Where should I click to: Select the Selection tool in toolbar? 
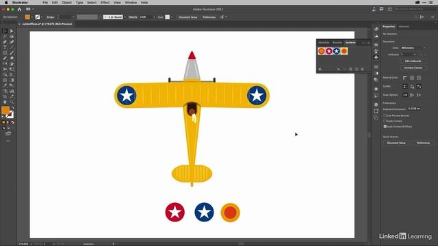(5, 31)
